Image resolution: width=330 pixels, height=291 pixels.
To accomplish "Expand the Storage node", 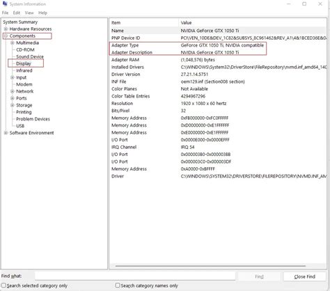I will click(13, 105).
